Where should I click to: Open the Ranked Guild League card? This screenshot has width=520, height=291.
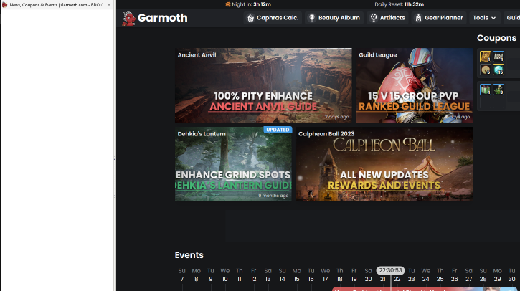(x=415, y=85)
